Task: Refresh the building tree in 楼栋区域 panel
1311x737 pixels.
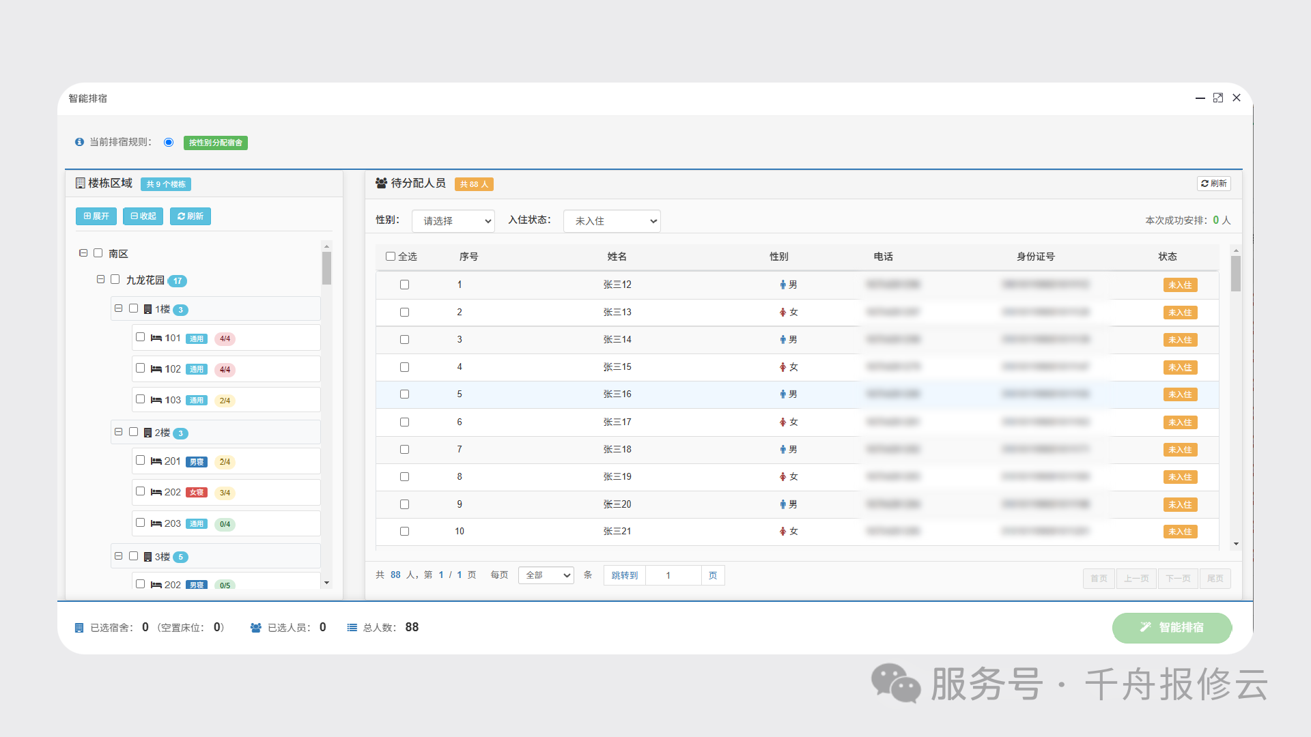Action: click(x=190, y=216)
